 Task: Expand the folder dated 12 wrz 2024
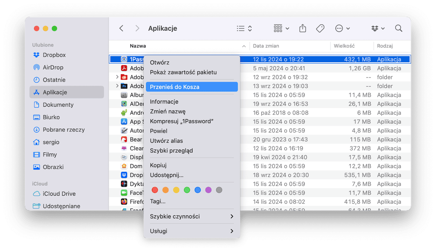[117, 77]
